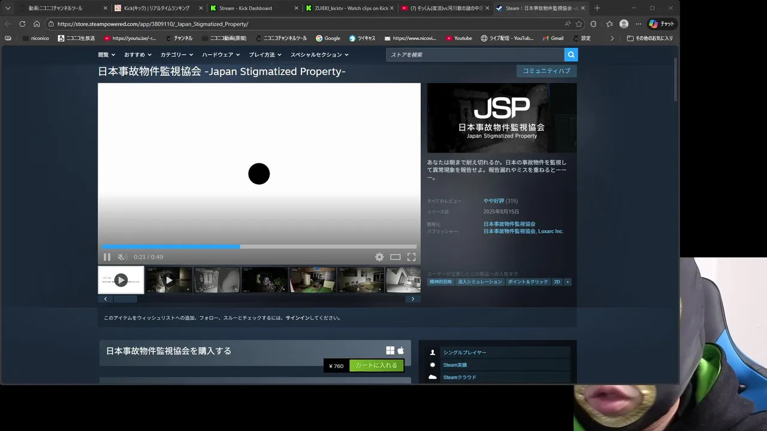Image resolution: width=767 pixels, height=431 pixels.
Task: Enter fullscreen in the video player
Action: (x=412, y=257)
